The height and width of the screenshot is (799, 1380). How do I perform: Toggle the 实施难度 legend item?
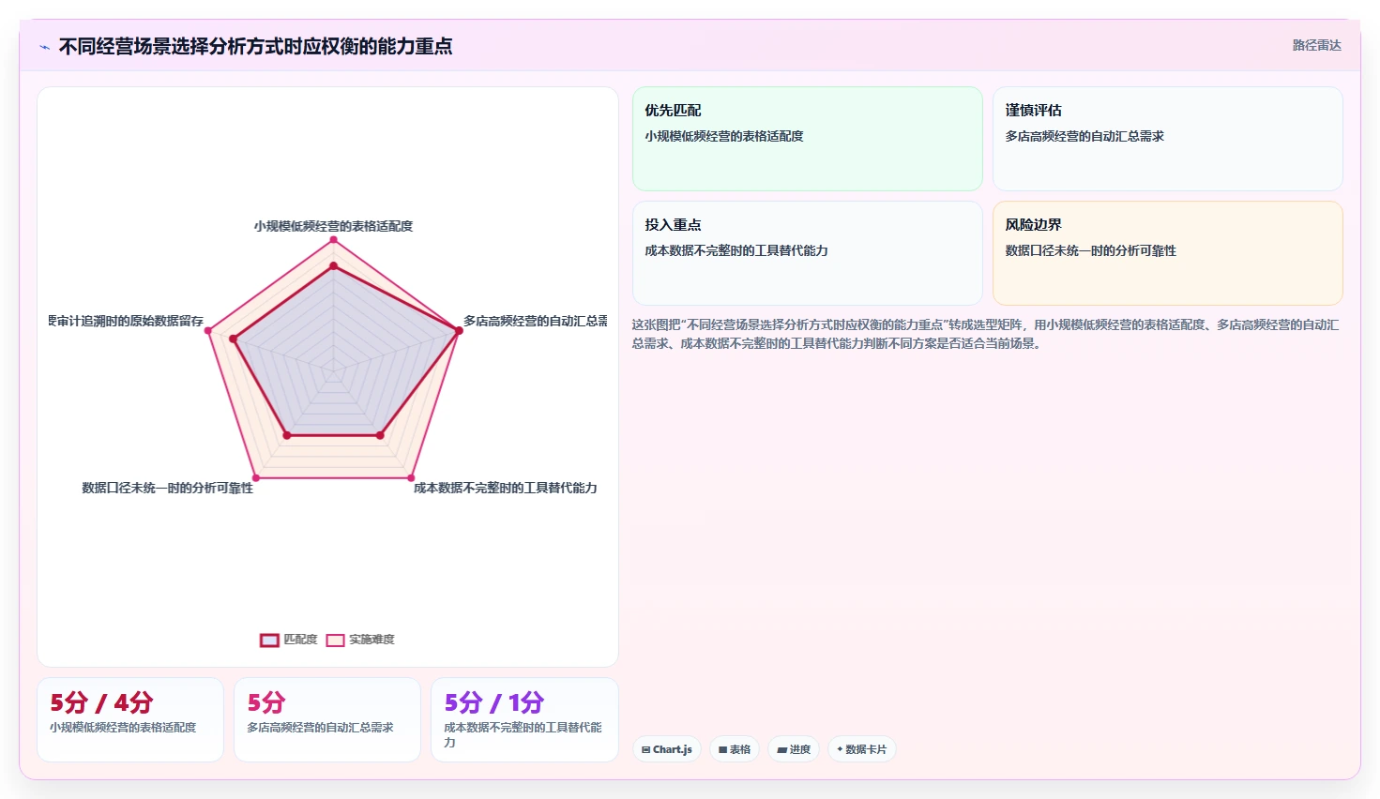(360, 640)
